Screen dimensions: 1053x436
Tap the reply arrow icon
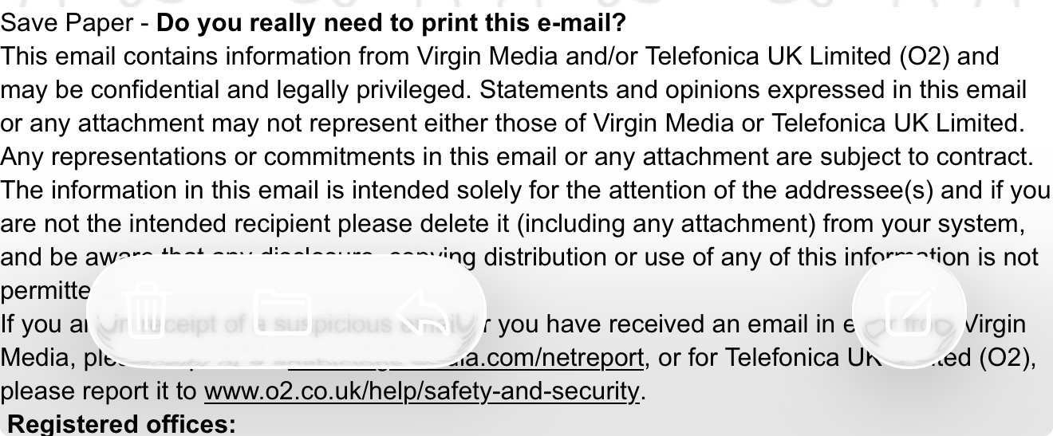421,310
